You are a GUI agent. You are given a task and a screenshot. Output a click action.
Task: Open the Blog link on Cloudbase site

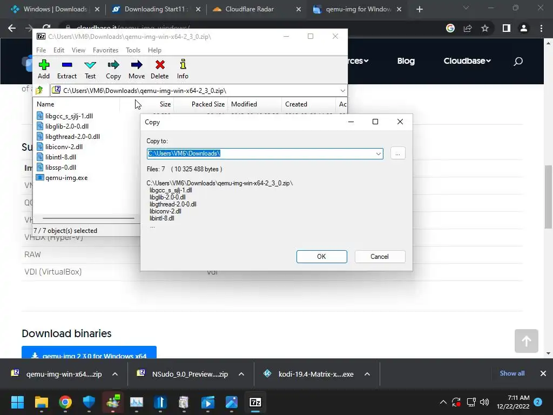[406, 61]
